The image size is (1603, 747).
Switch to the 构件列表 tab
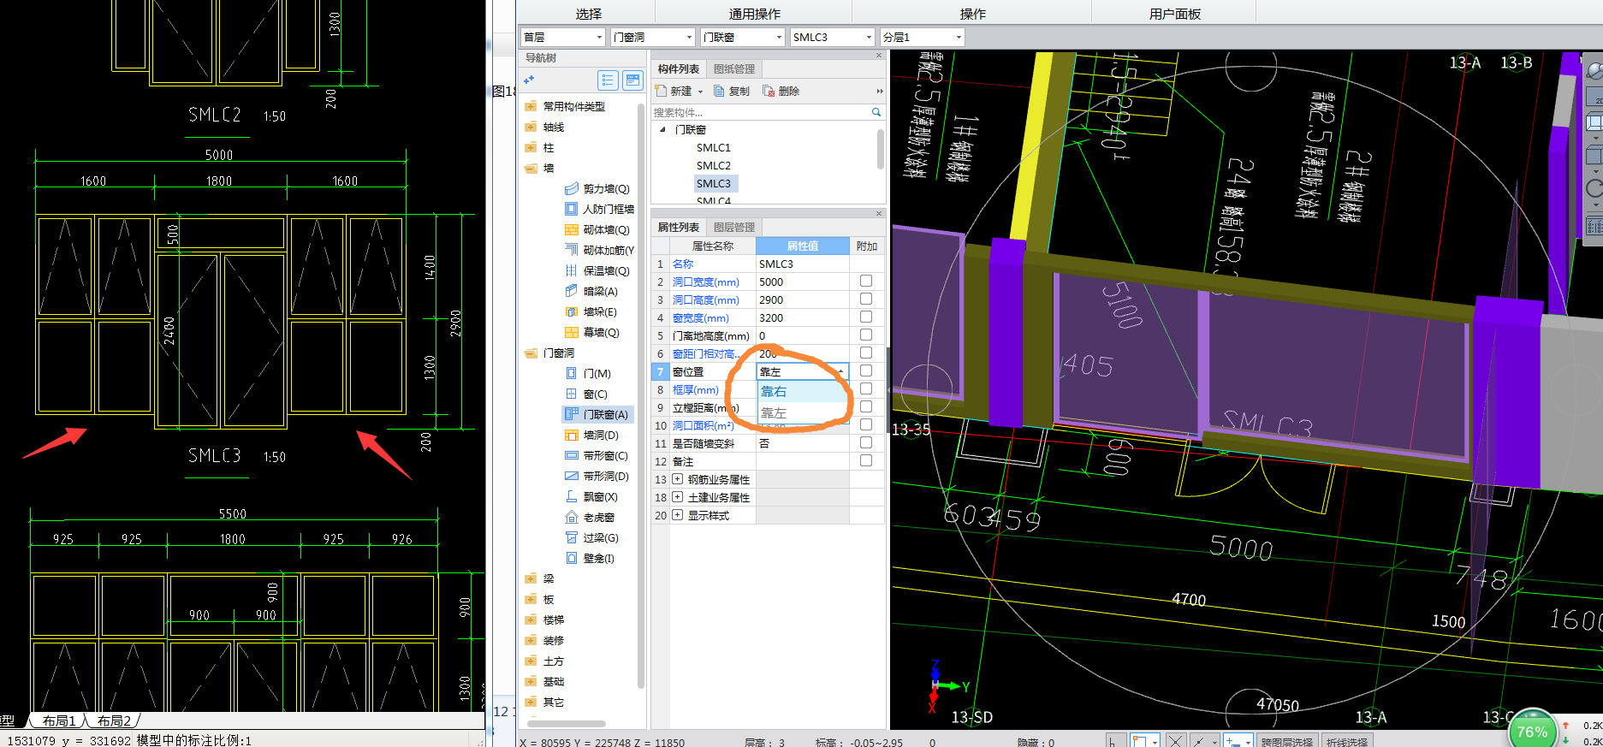click(x=679, y=69)
